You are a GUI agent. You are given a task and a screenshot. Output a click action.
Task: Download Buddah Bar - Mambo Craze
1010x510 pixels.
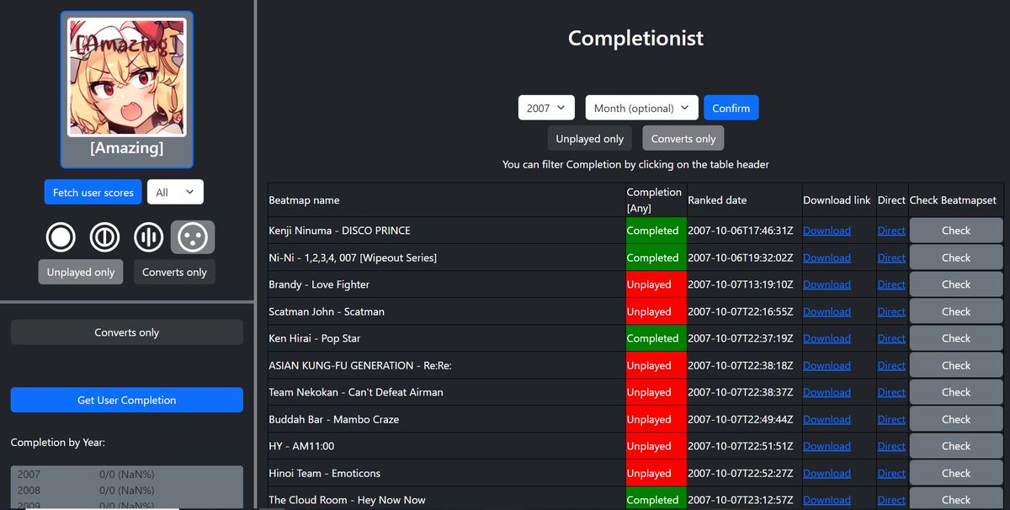click(827, 419)
